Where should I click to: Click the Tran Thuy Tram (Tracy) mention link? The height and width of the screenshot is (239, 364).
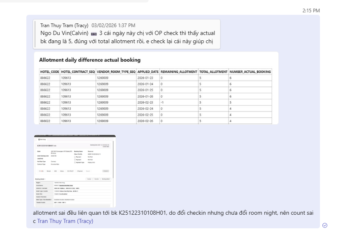[65, 221]
